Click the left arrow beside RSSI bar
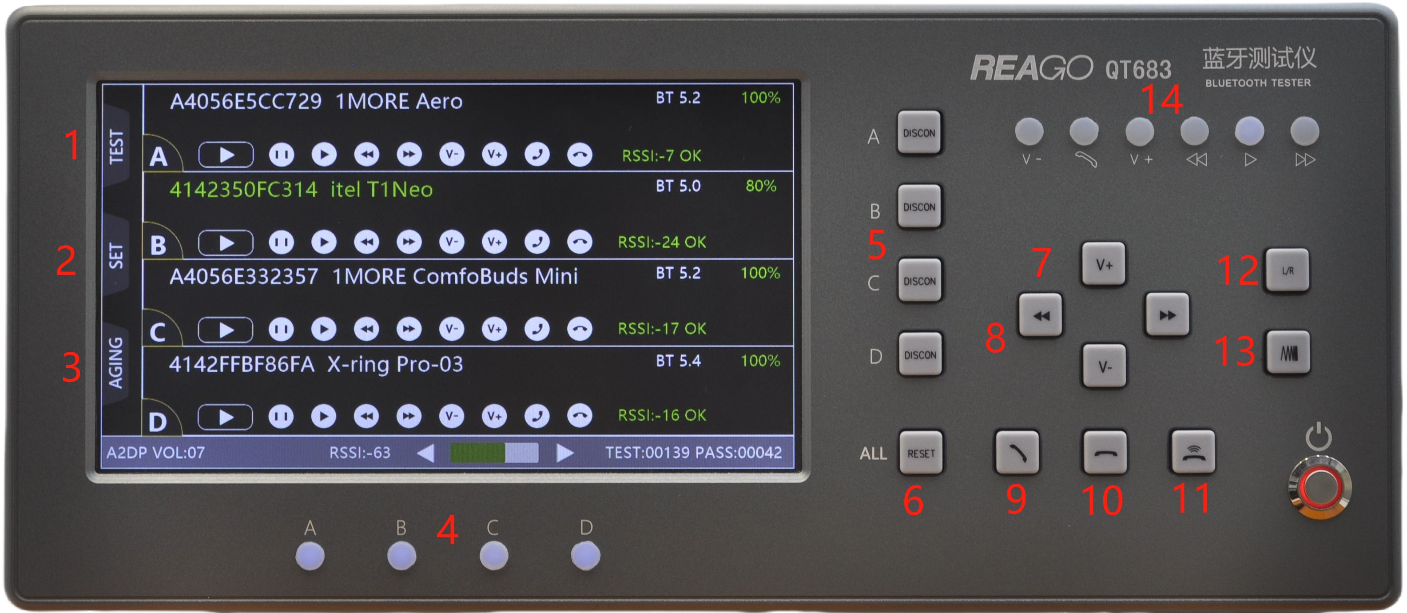The width and height of the screenshot is (1407, 613). pos(425,453)
